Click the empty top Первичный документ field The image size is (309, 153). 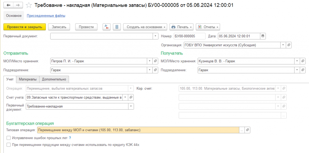(x=102, y=36)
